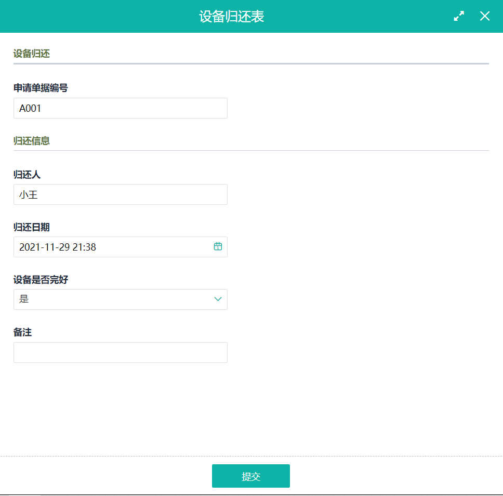Click the 归还人 field label
This screenshot has height=496, width=503.
coord(27,175)
